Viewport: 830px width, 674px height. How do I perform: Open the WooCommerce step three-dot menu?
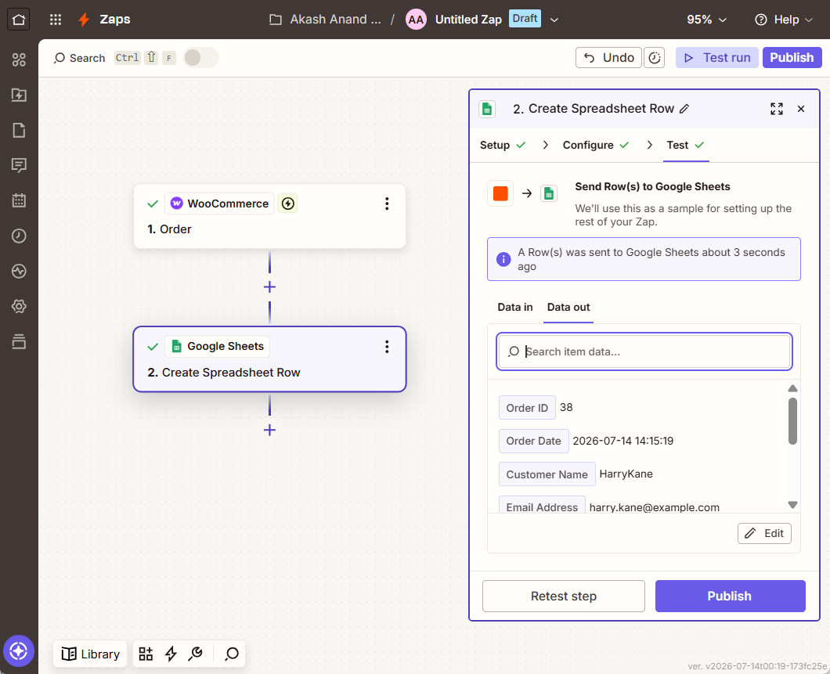(387, 204)
